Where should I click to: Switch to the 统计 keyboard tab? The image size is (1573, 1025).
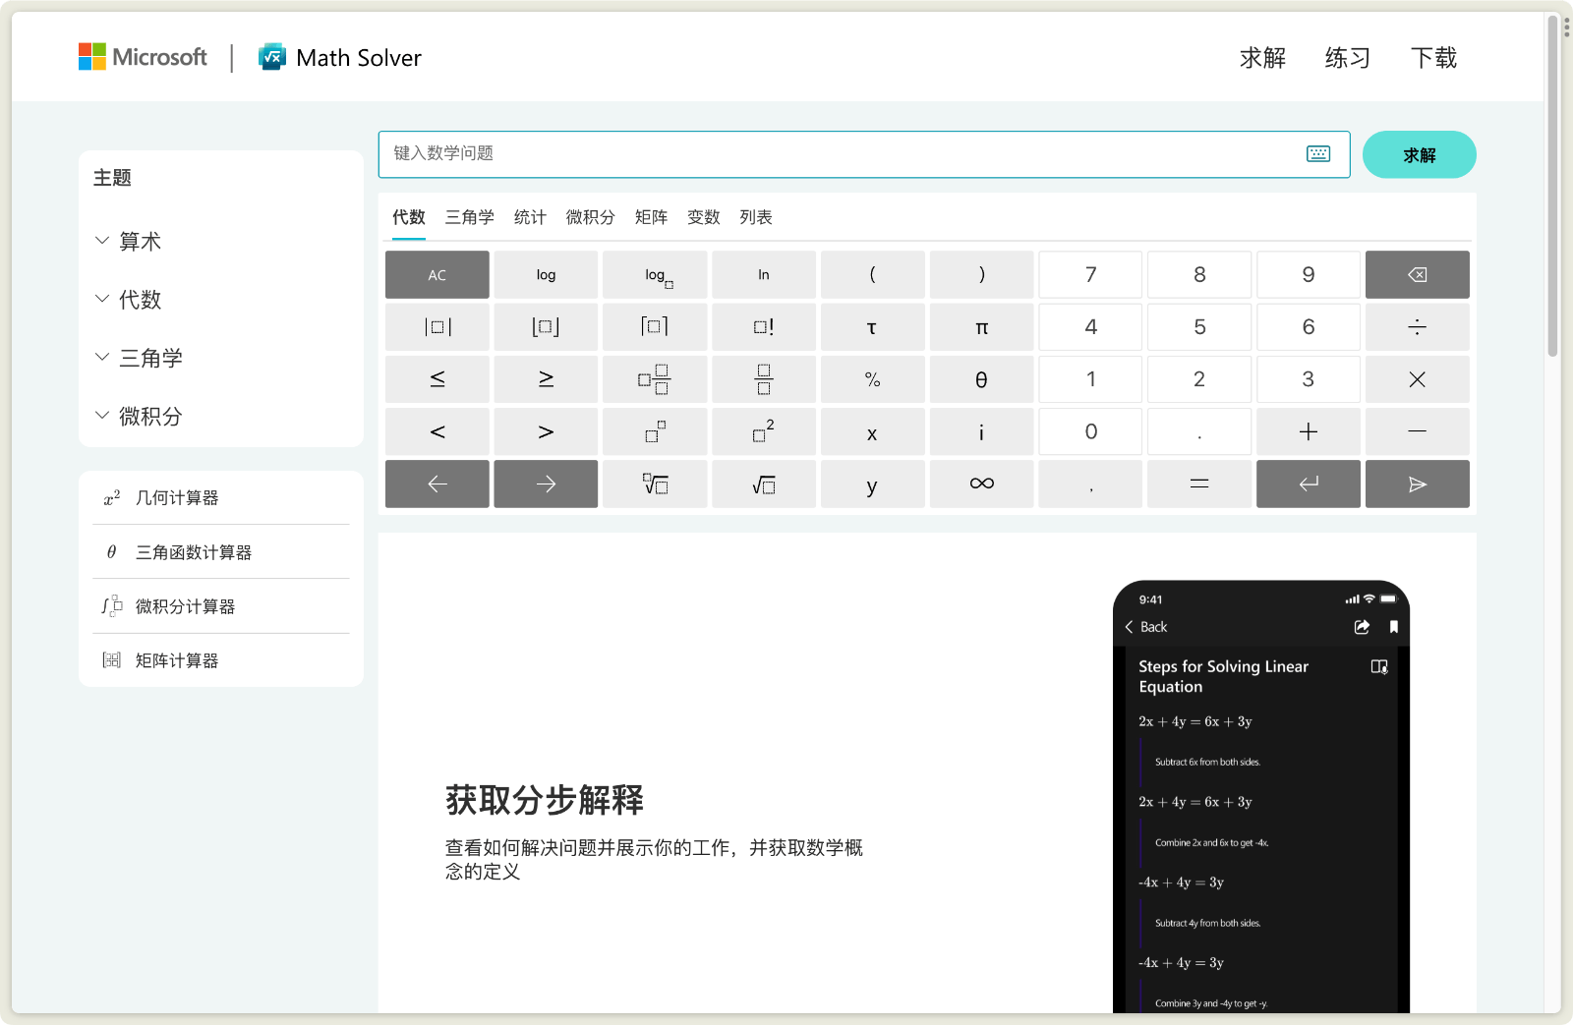coord(530,217)
